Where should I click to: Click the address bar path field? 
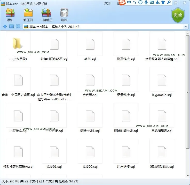pyautogui.click(x=103, y=27)
